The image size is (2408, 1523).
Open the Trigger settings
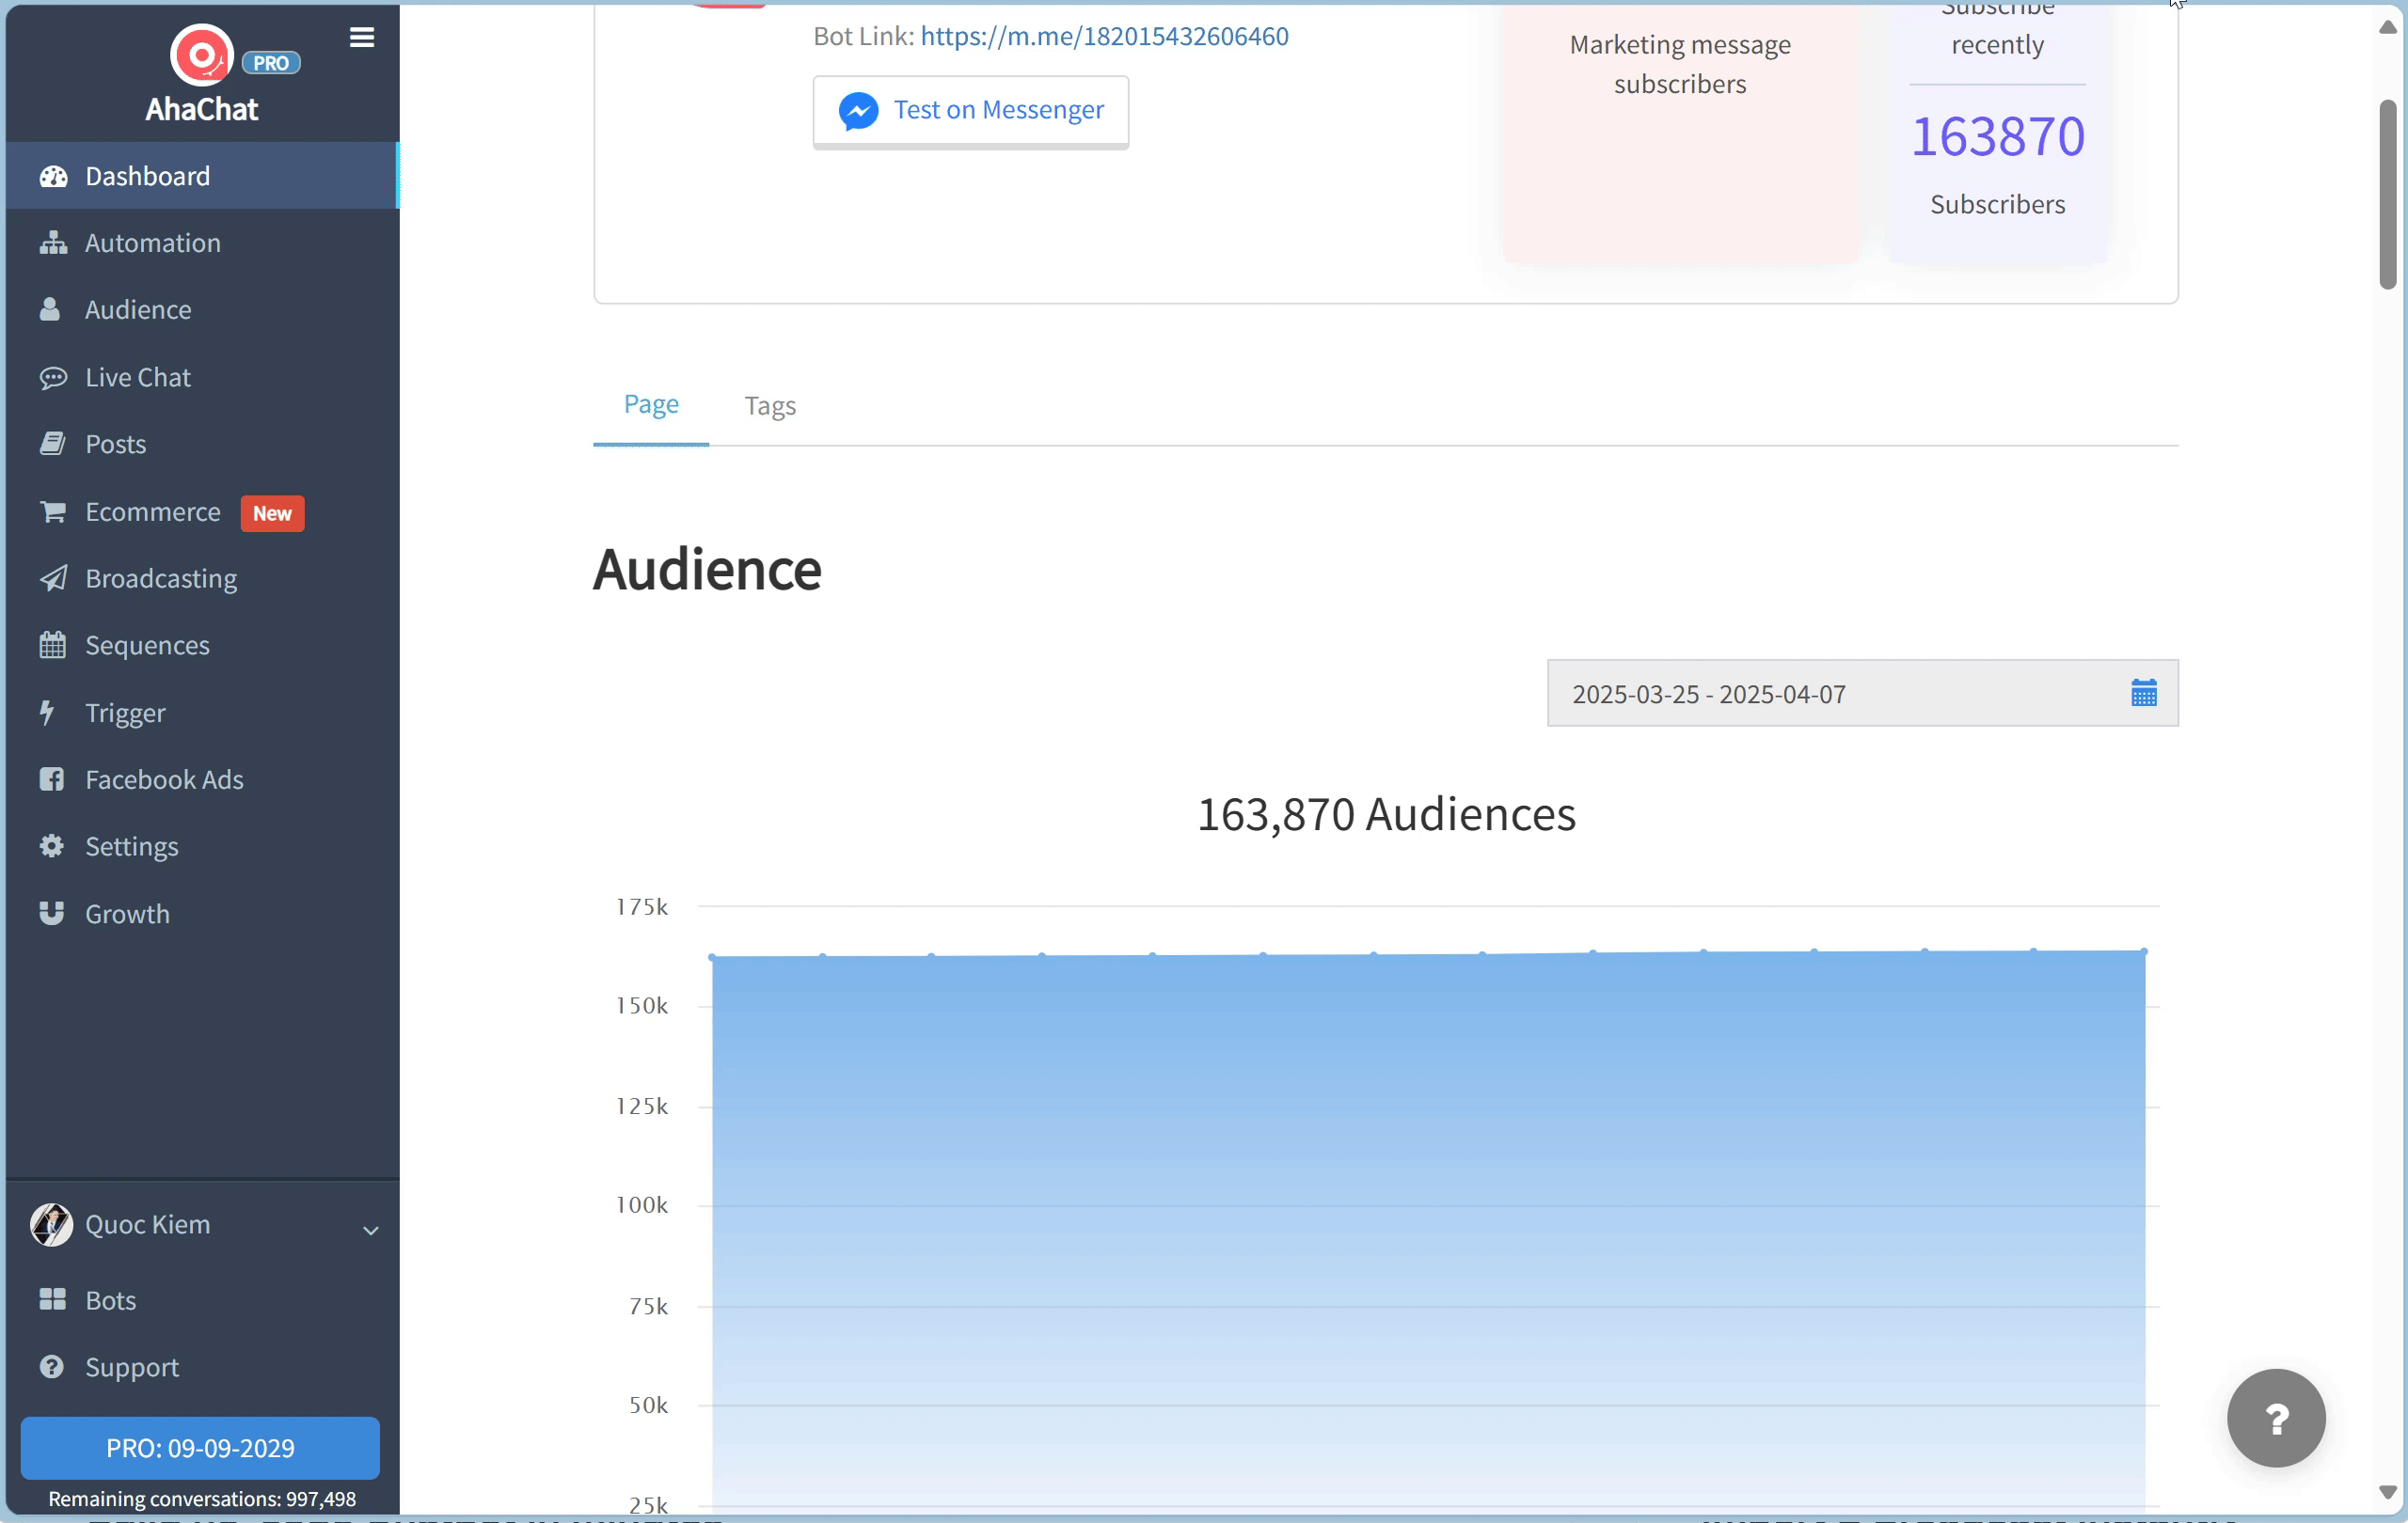tap(125, 713)
